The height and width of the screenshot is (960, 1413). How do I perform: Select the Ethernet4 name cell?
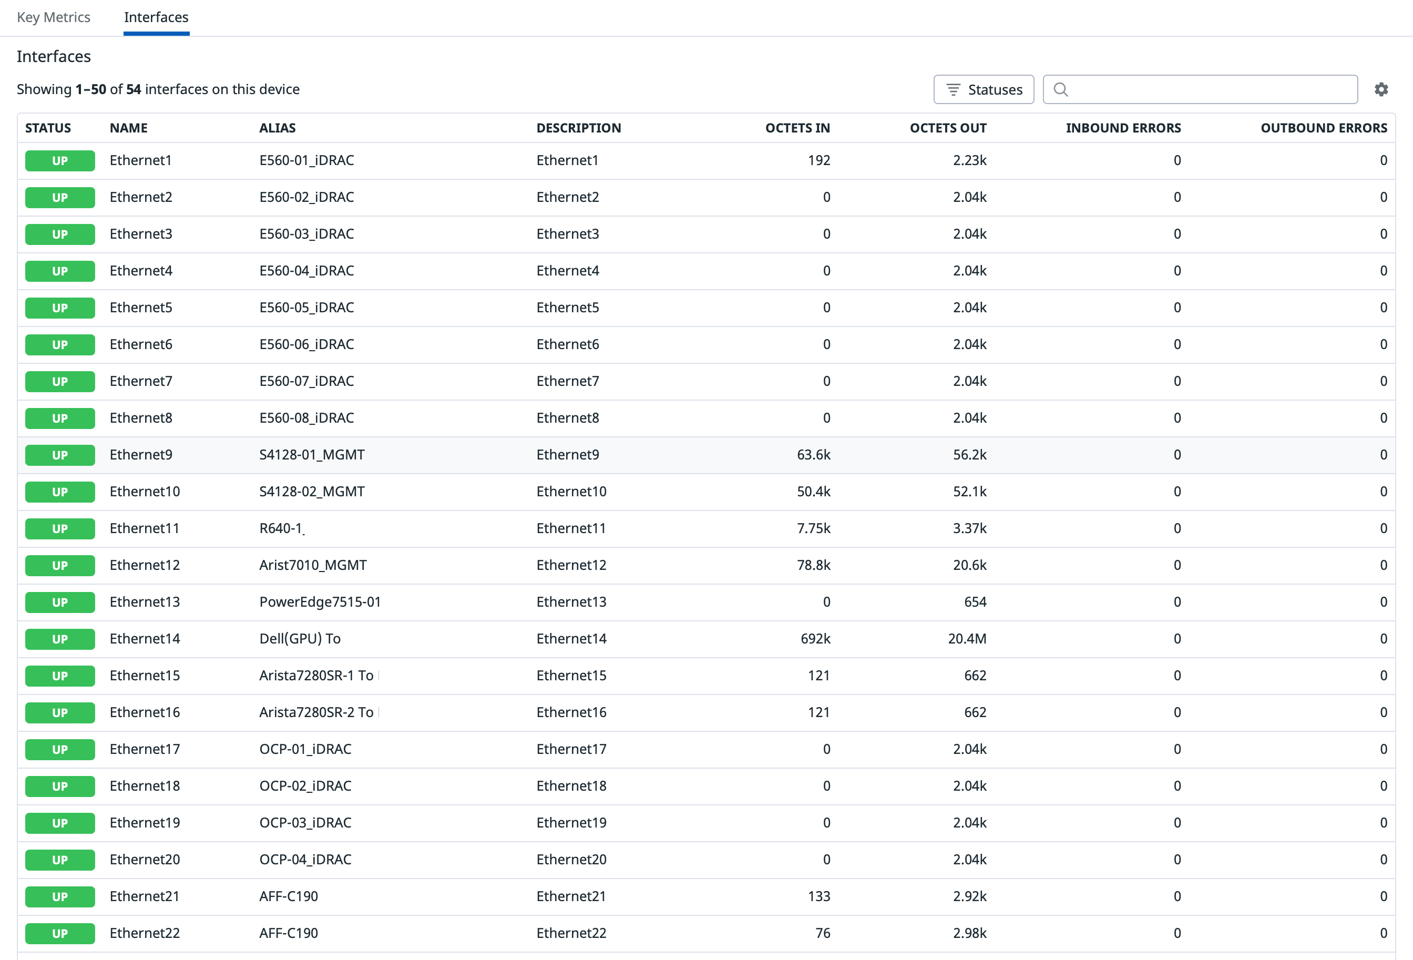point(141,271)
